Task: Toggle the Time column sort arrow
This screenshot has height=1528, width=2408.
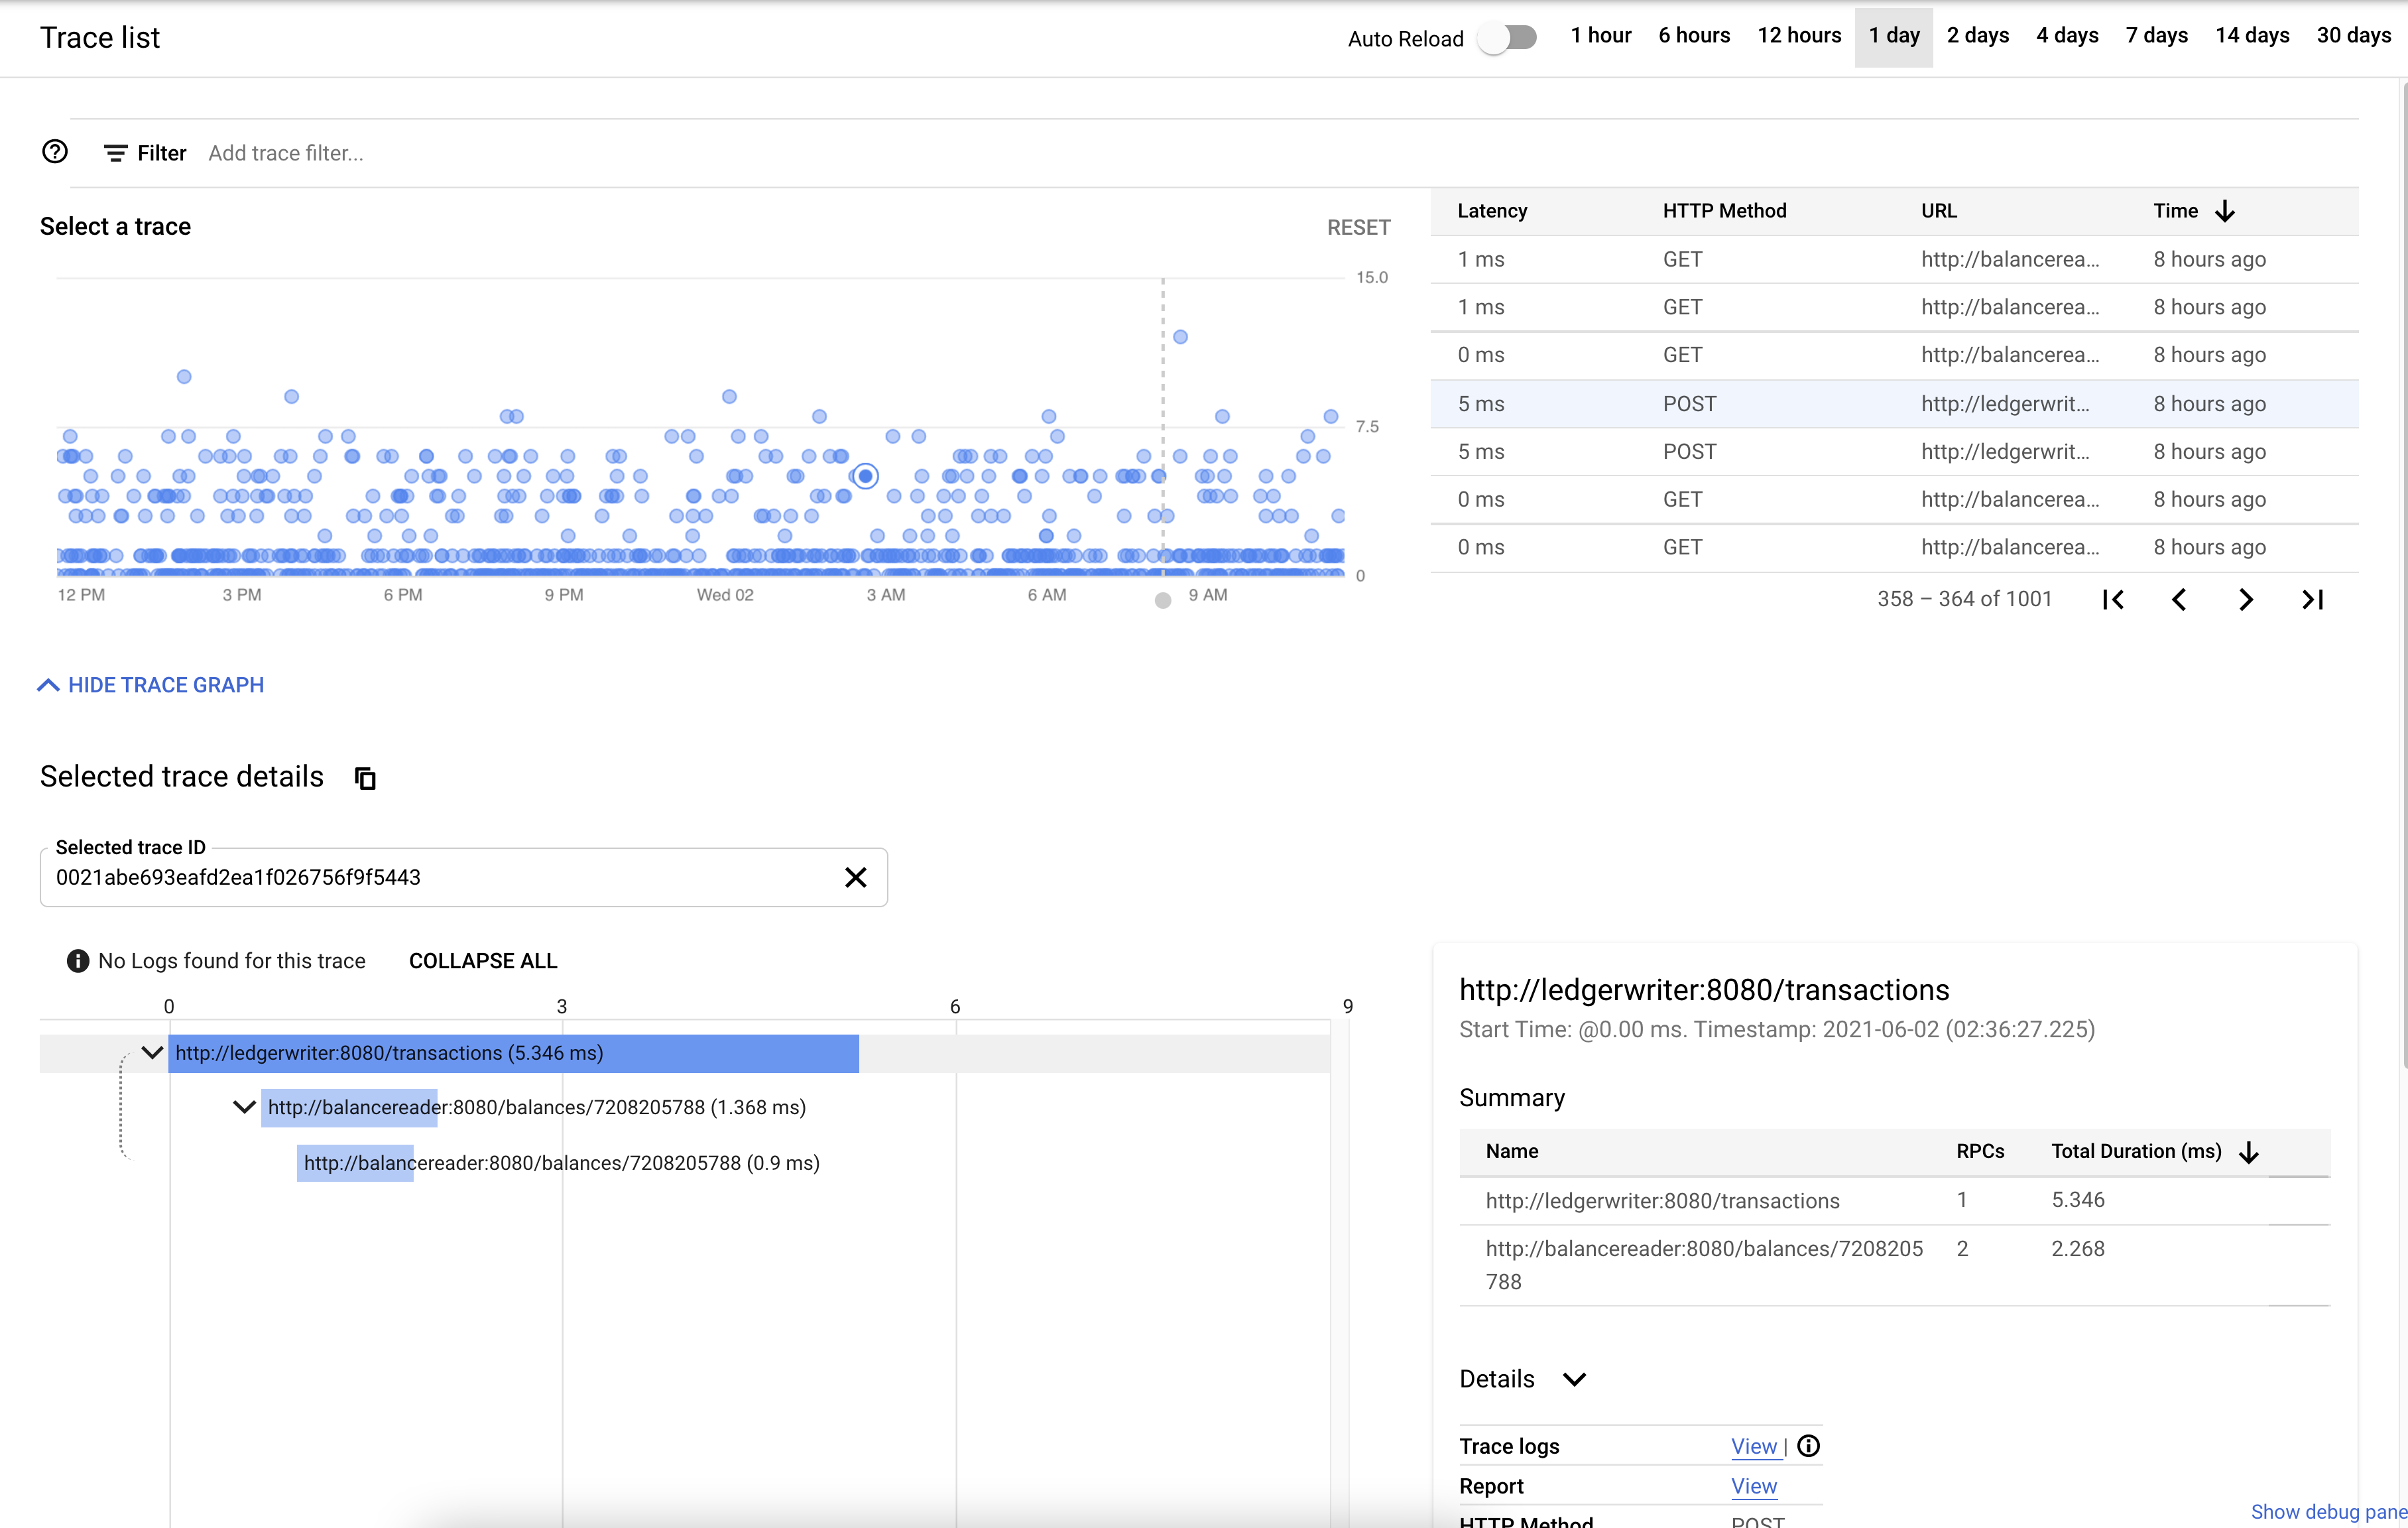Action: pos(2225,210)
